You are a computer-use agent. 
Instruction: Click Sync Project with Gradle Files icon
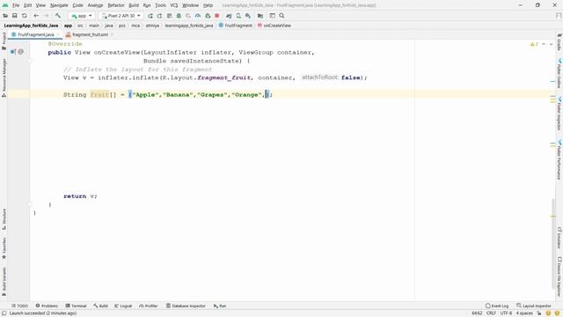point(229,16)
